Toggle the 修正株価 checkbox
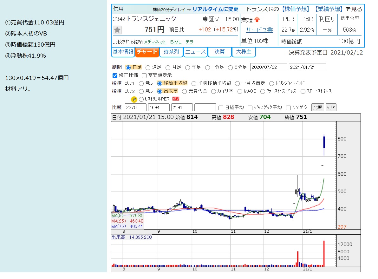 tap(115, 75)
